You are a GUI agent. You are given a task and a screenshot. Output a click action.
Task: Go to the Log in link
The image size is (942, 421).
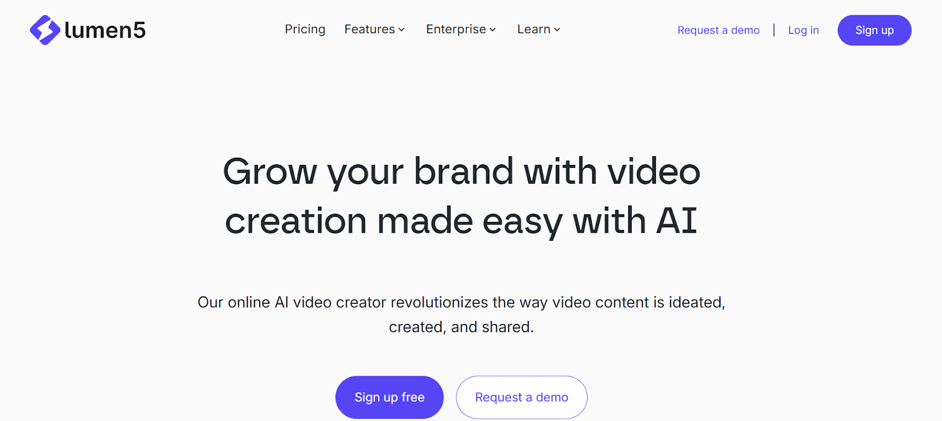[804, 30]
